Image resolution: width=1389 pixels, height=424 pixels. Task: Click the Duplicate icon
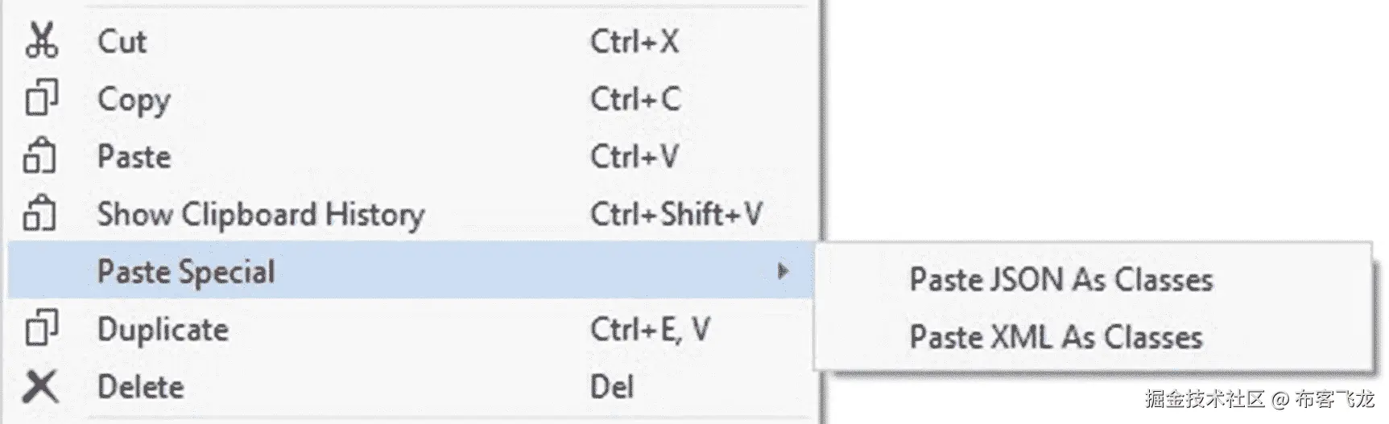[x=41, y=329]
